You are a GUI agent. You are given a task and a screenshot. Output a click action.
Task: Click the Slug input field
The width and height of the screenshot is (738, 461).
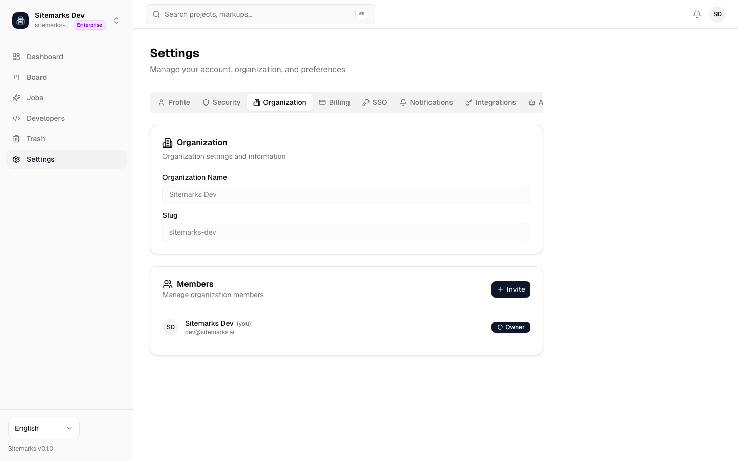point(346,232)
